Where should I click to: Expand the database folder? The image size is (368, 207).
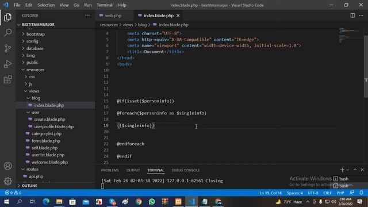coord(34,48)
